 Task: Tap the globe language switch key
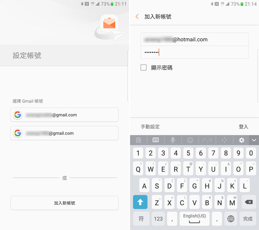pos(231,218)
